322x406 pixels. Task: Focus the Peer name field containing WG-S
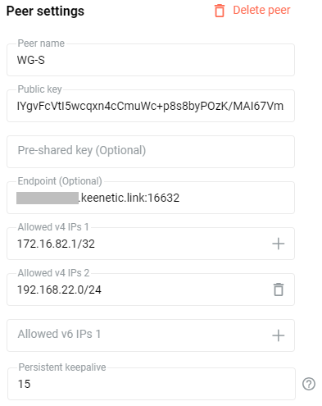pos(151,60)
